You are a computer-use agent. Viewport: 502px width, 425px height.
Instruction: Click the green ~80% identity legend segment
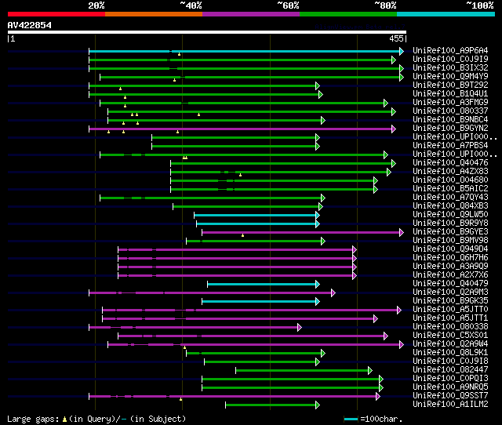(348, 14)
